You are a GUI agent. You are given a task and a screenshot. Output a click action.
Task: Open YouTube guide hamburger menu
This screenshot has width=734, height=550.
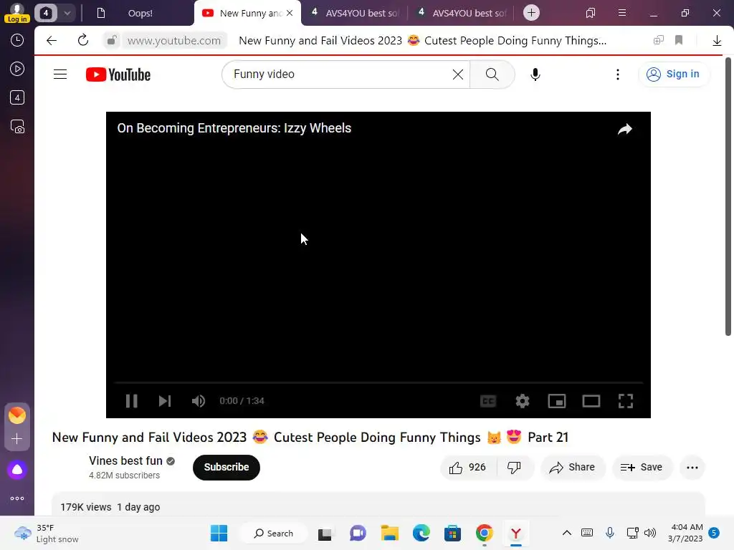click(x=60, y=74)
